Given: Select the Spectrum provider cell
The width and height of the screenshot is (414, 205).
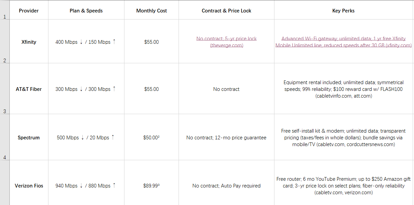Looking at the screenshot, I should click(x=29, y=137).
